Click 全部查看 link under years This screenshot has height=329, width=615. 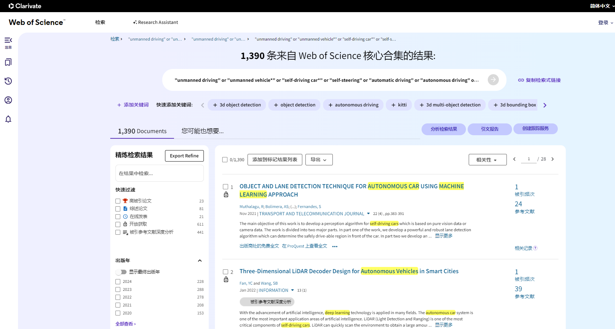tap(125, 324)
